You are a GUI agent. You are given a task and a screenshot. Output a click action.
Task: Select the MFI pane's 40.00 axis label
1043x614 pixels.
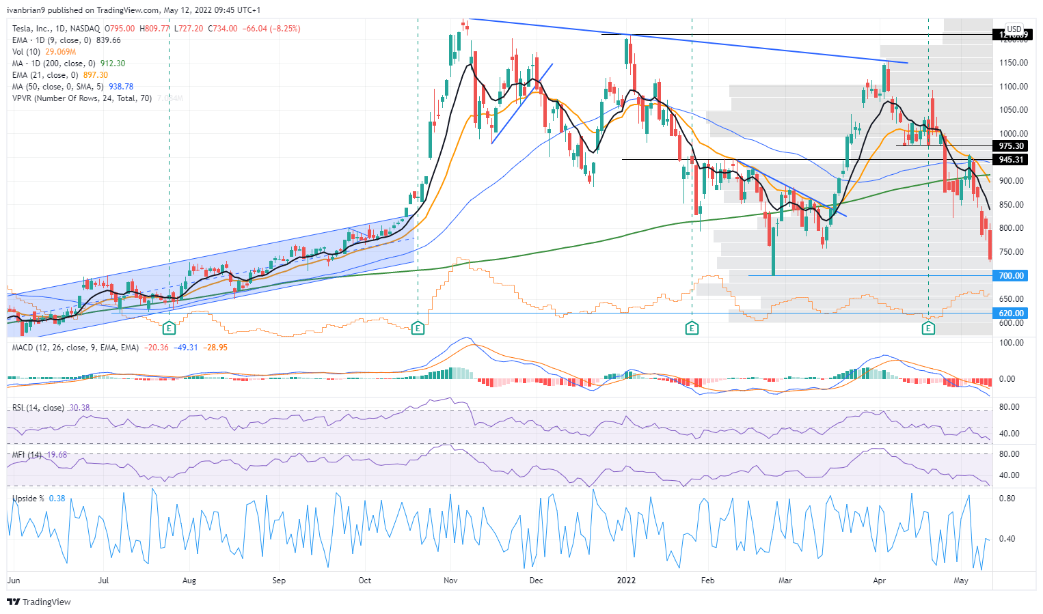[1010, 475]
